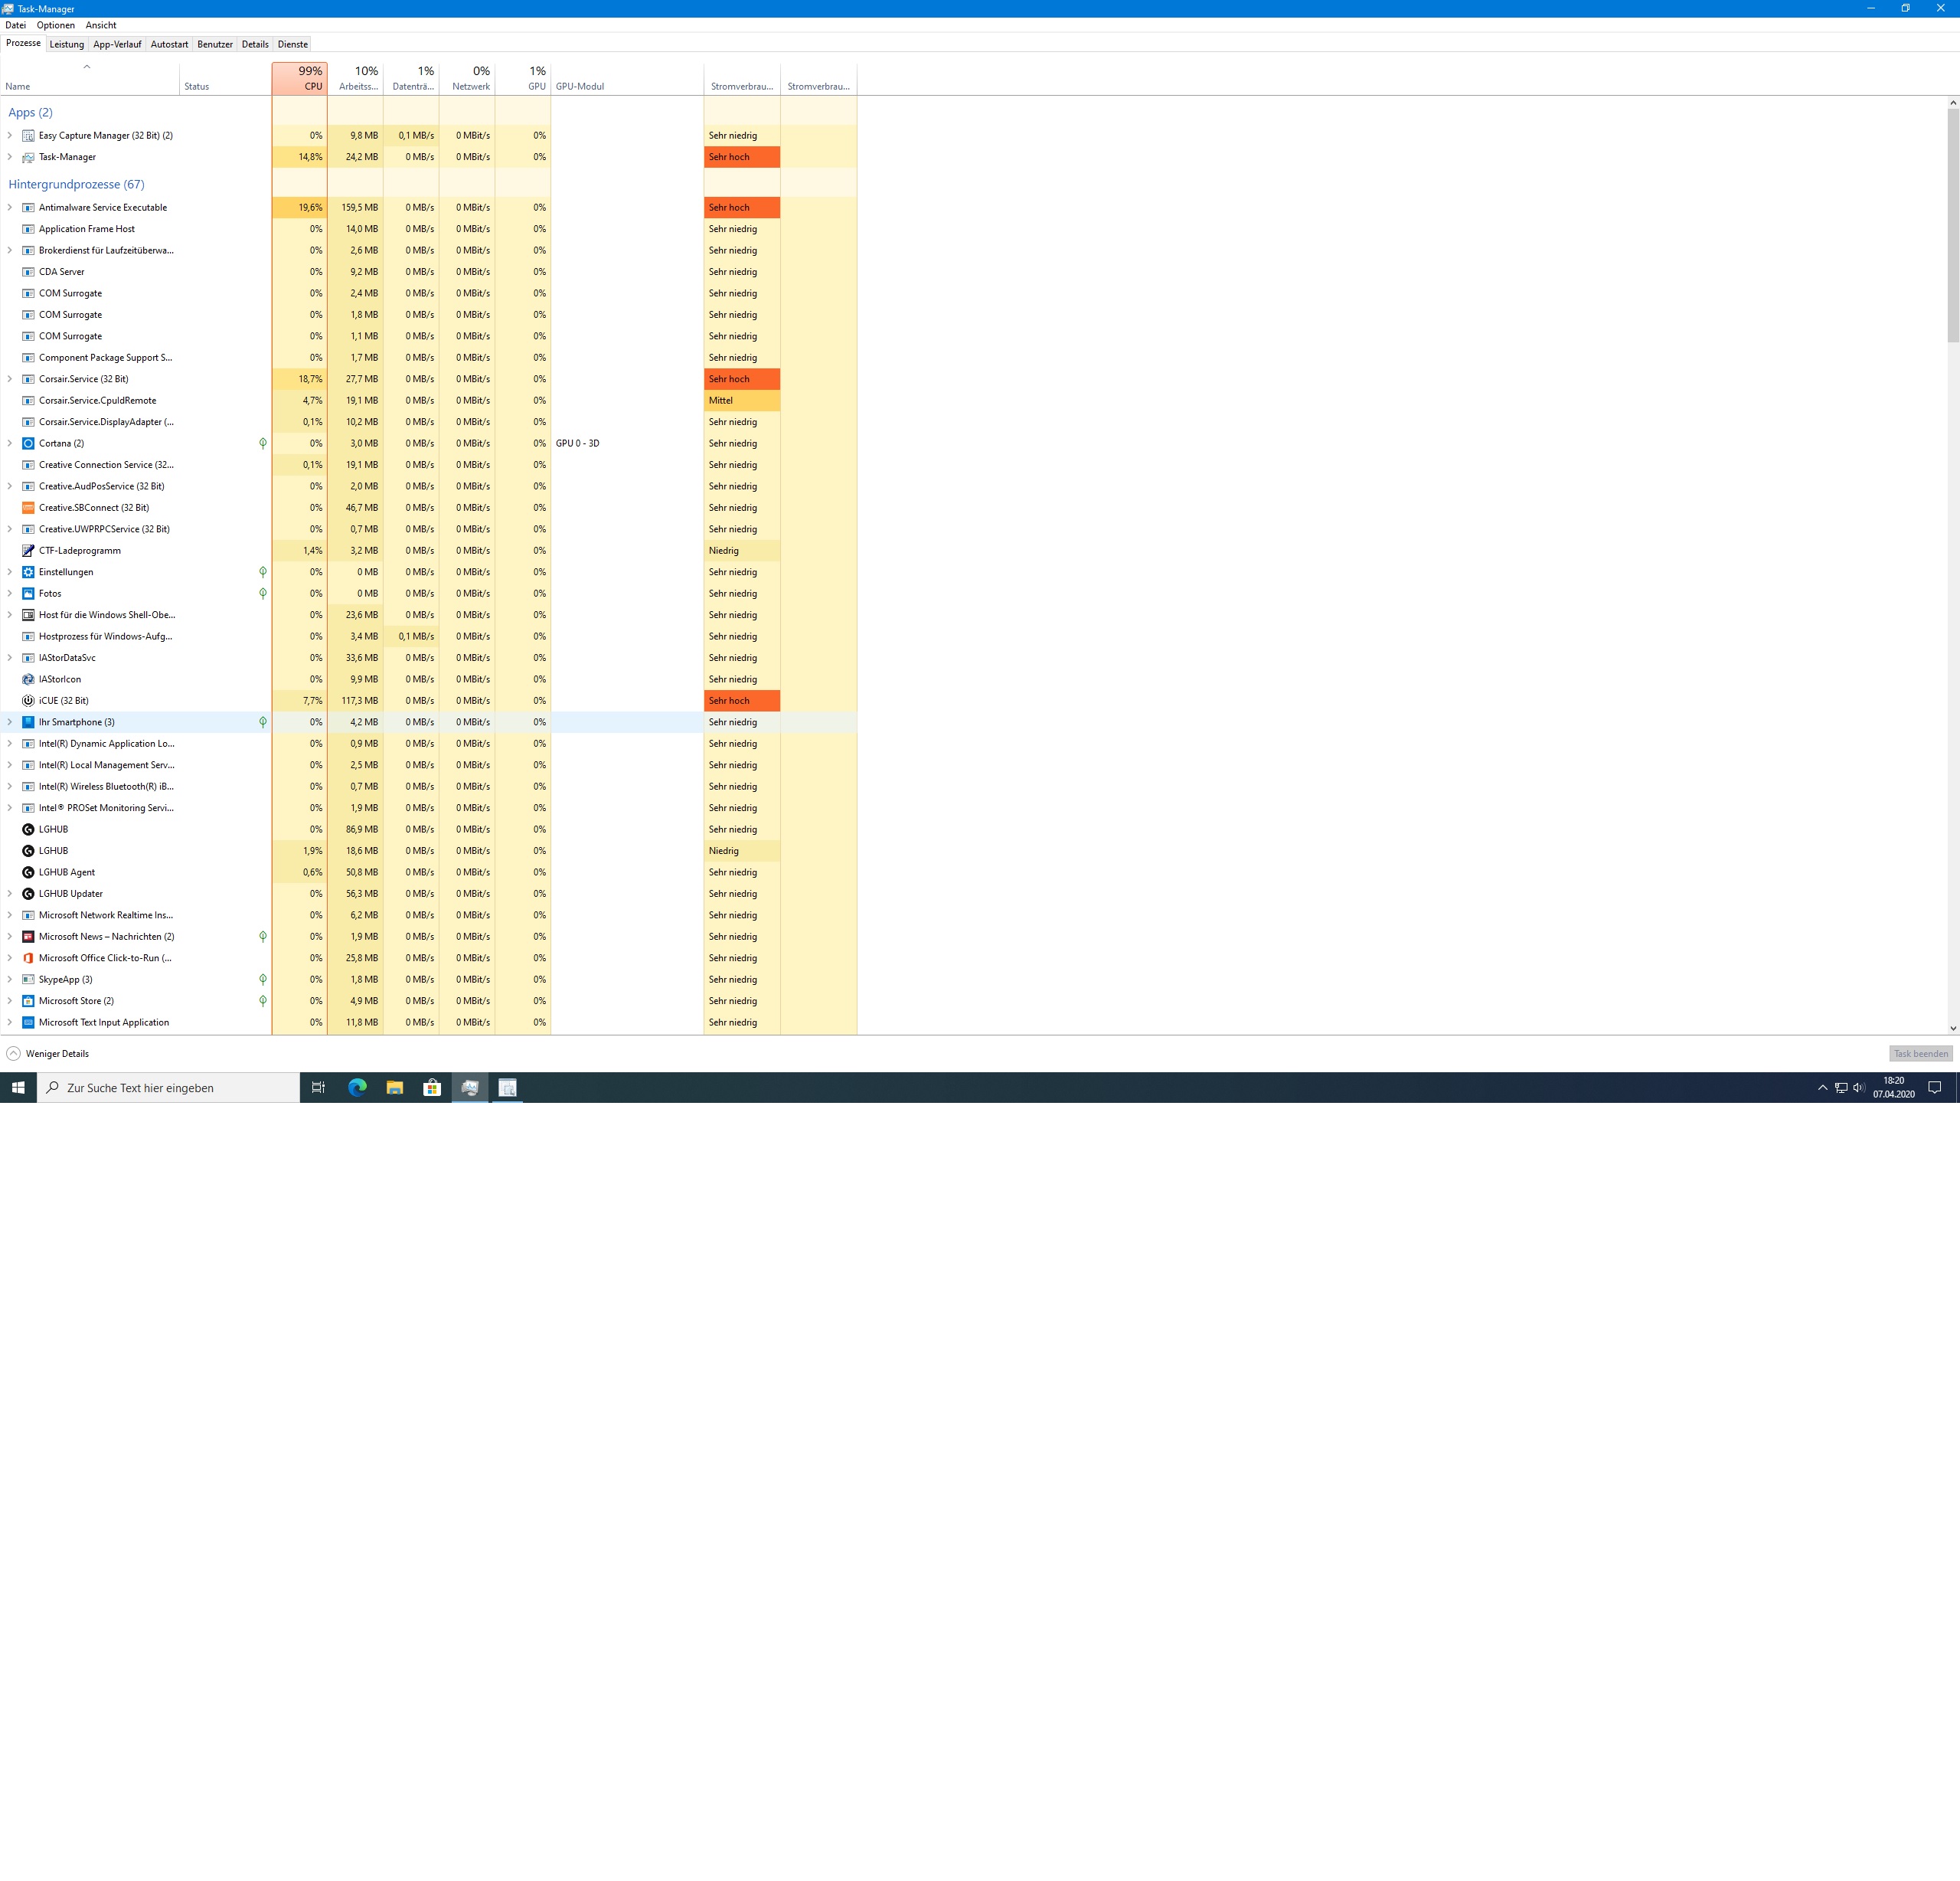This screenshot has height=1881, width=1960.
Task: Click the scrollbar arrow at the bottom of the process list
Action: pyautogui.click(x=1953, y=1028)
